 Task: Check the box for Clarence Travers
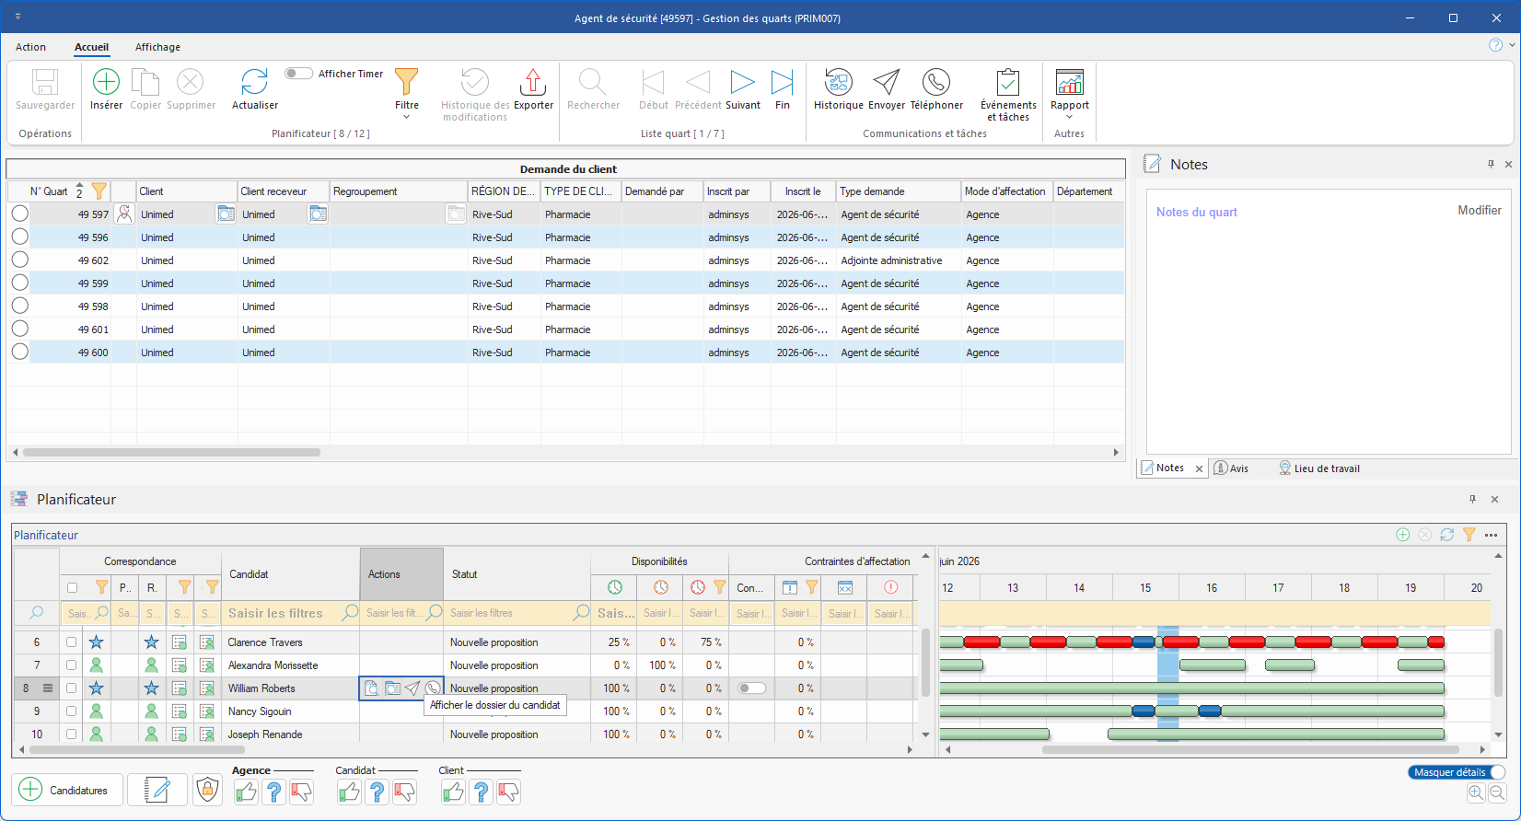[x=72, y=642]
